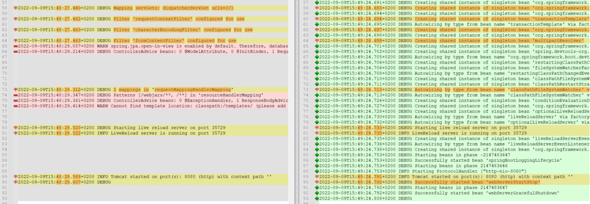Viewport: 590px width, 204px height.
Task: Click line number 73 in left pane
Action: click(x=3, y=89)
